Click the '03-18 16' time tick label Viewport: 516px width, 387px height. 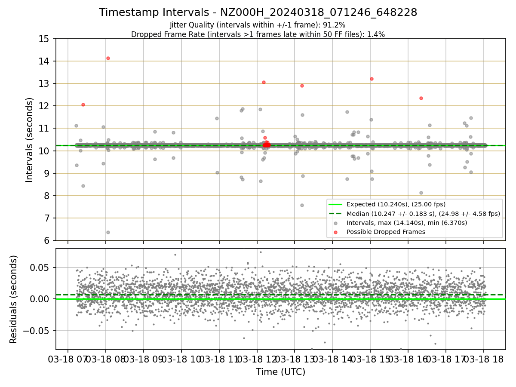[x=408, y=359]
